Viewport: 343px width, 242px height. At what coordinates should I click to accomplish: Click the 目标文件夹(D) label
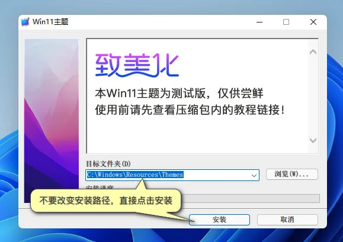click(108, 163)
